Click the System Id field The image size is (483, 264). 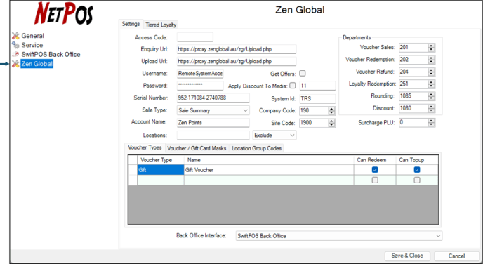click(x=317, y=98)
